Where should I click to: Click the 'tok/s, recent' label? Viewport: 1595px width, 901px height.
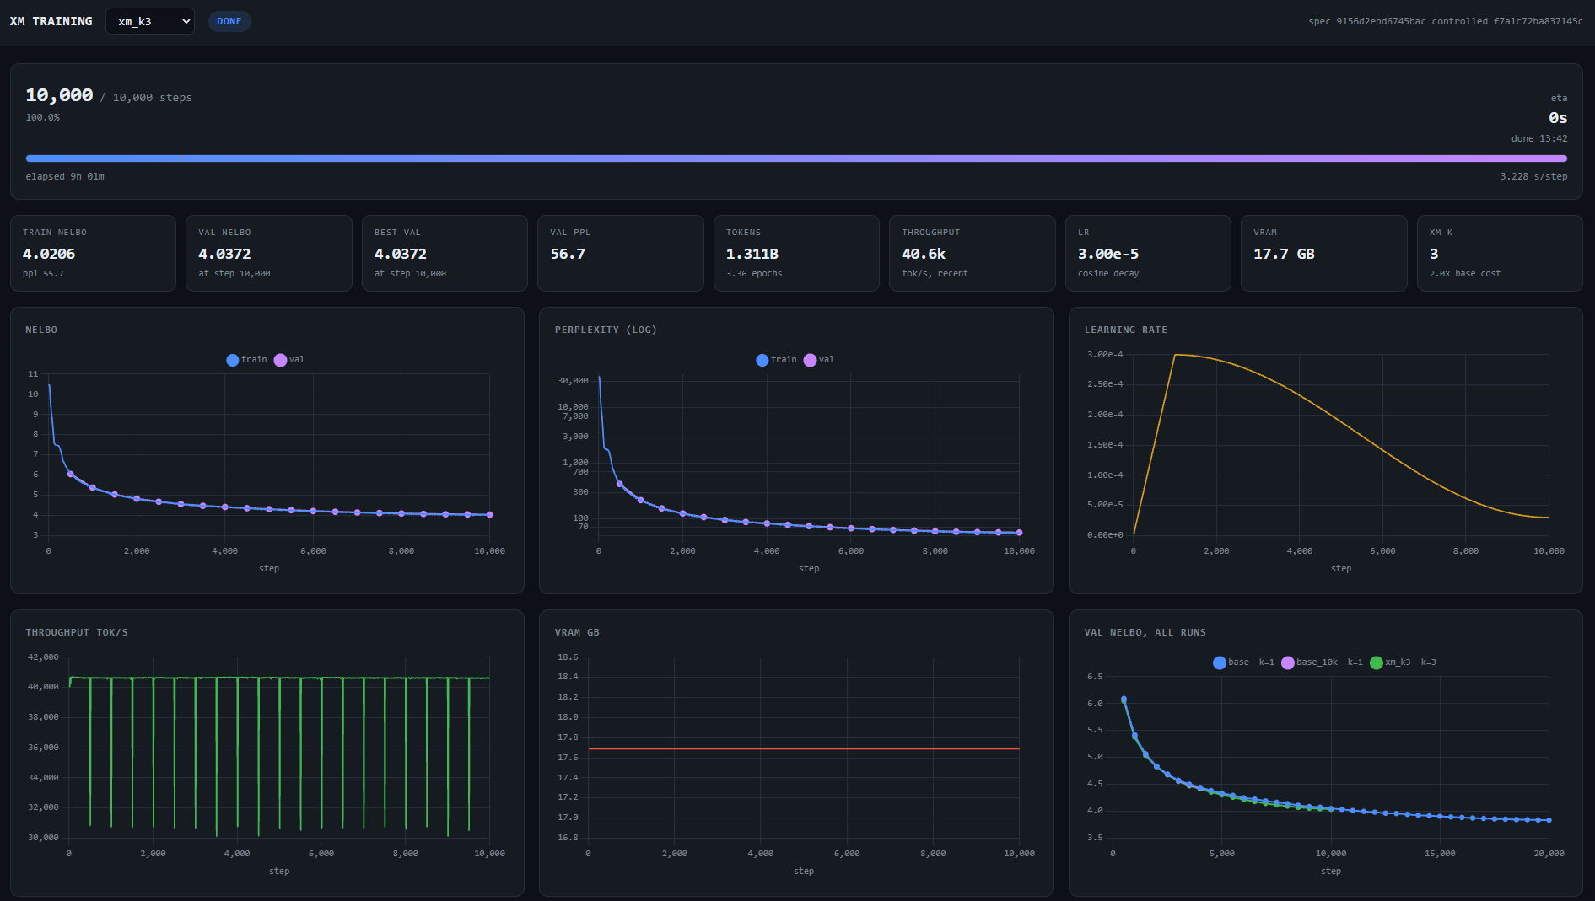tap(935, 273)
